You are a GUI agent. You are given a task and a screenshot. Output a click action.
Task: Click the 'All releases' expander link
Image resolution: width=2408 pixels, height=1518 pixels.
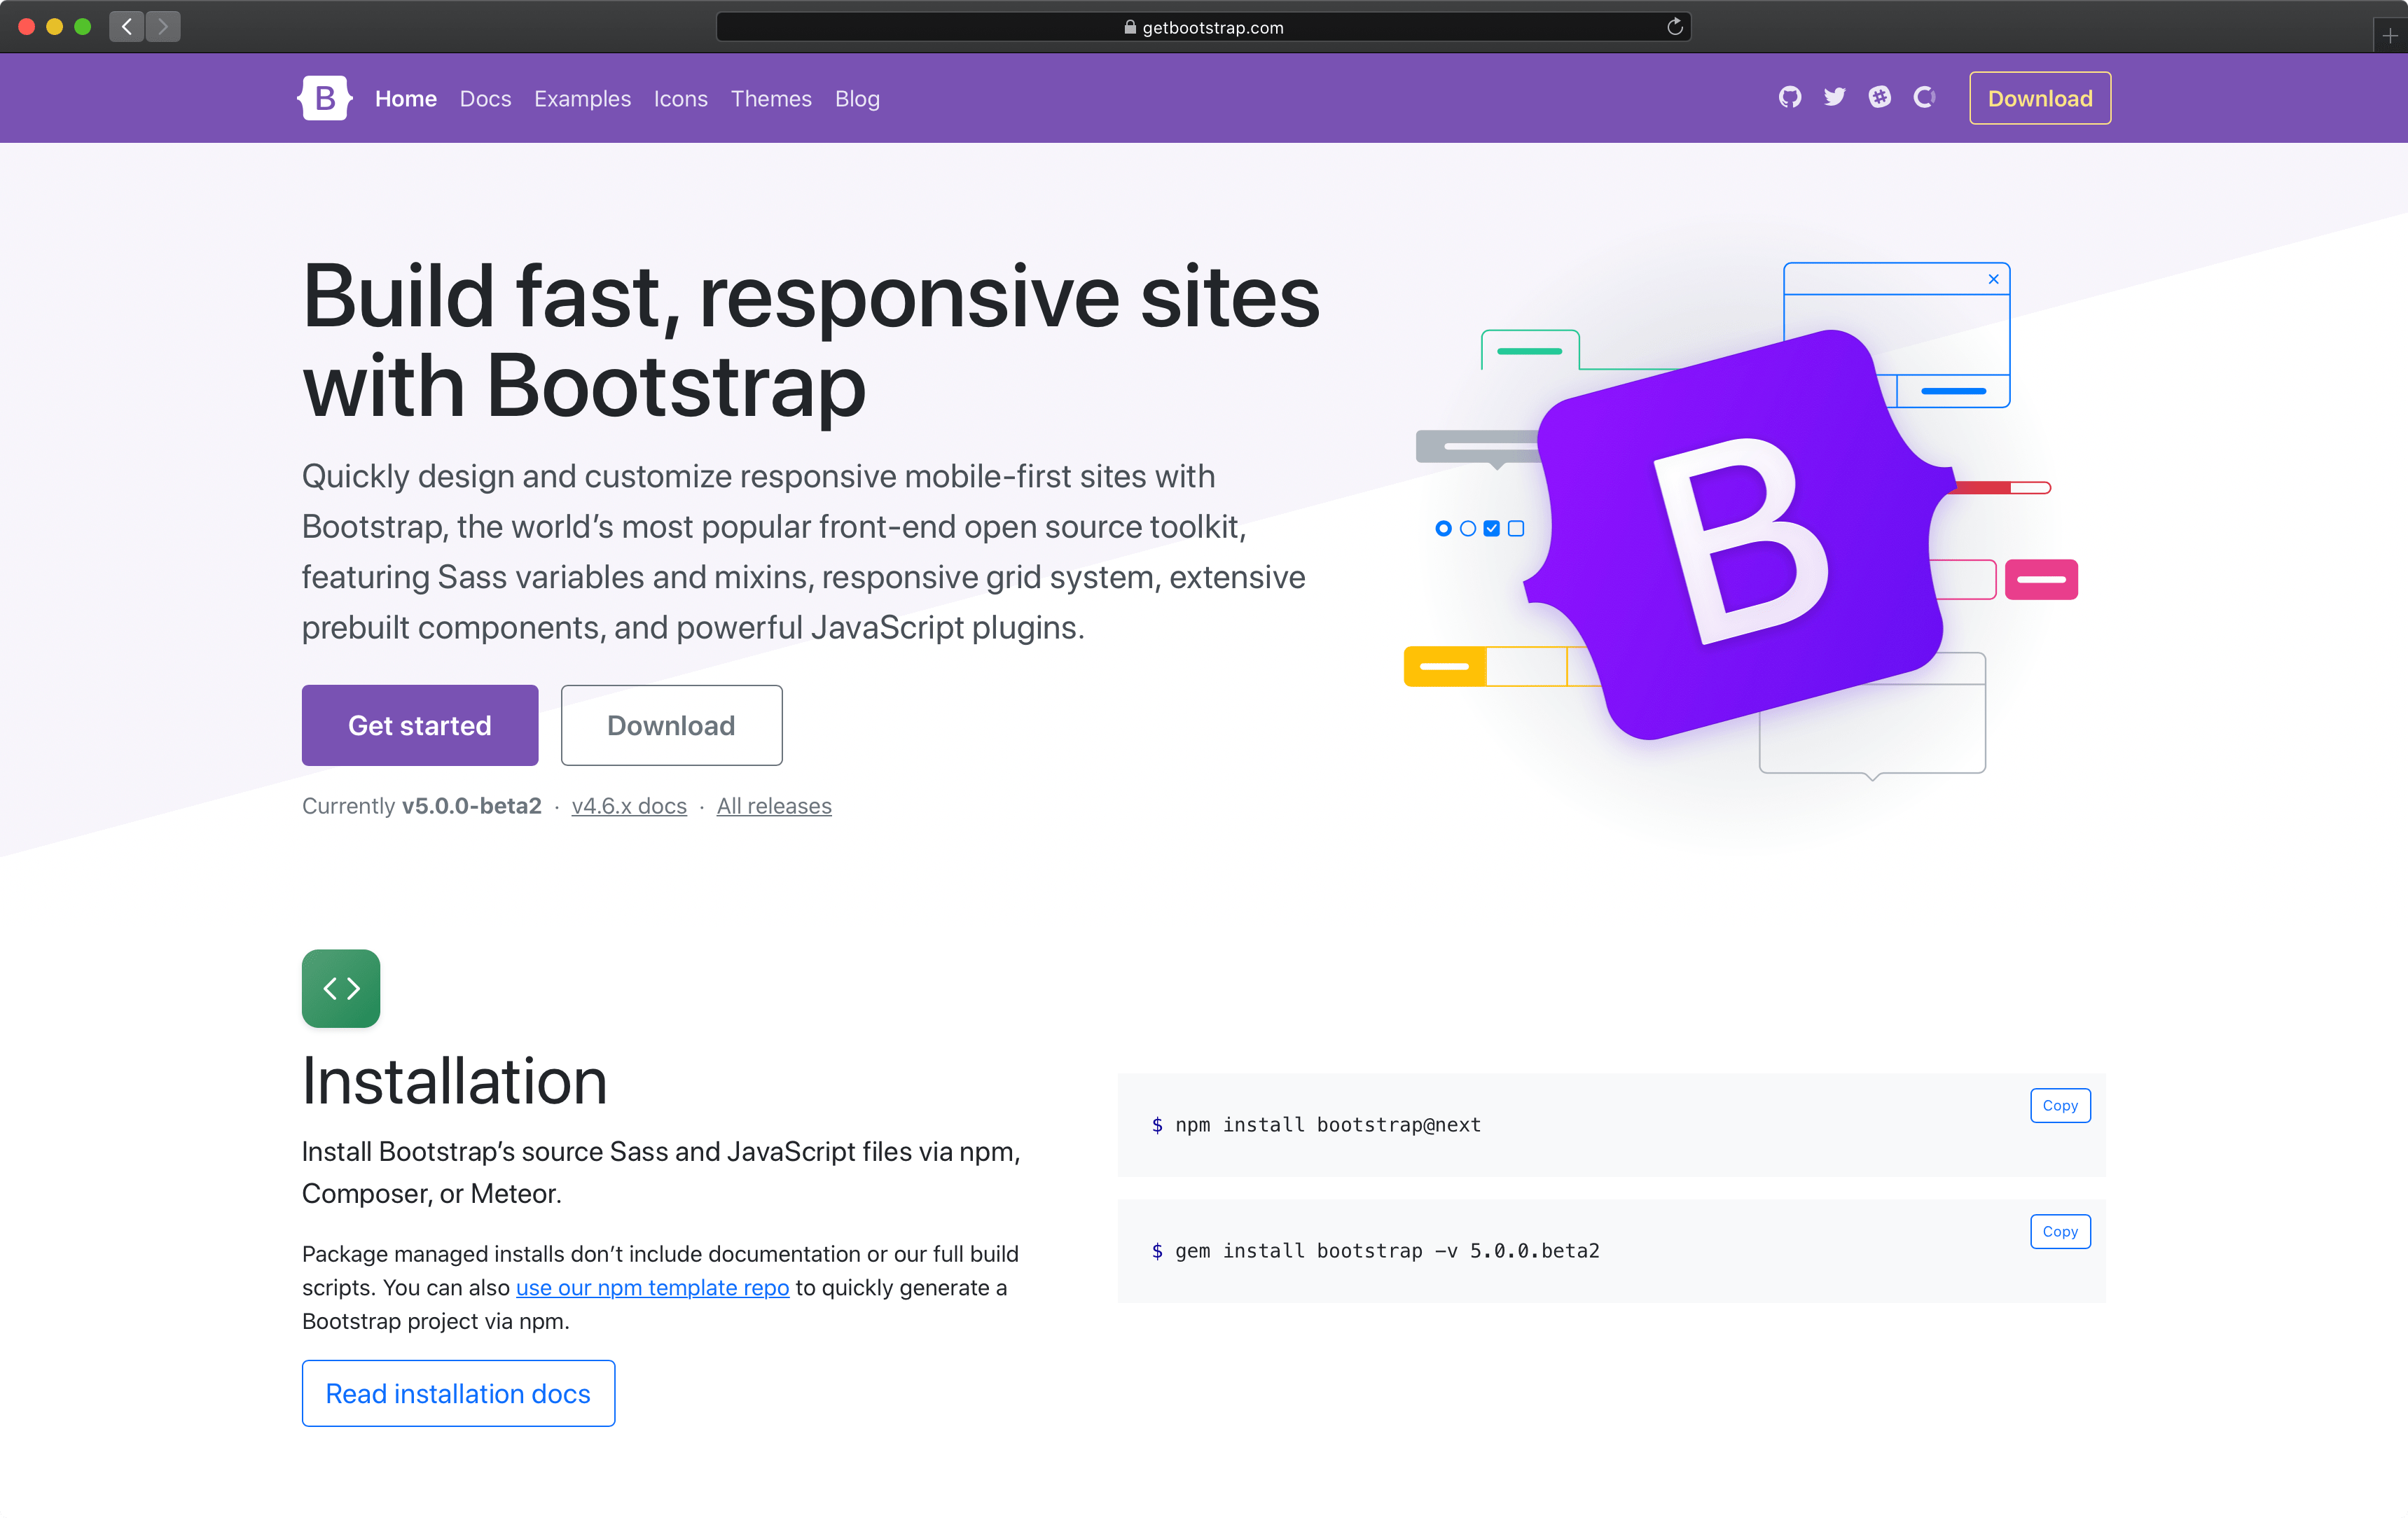(x=775, y=805)
